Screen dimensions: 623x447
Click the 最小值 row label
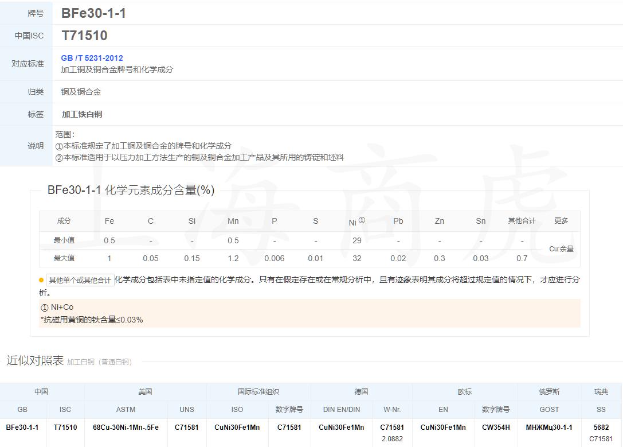click(64, 240)
